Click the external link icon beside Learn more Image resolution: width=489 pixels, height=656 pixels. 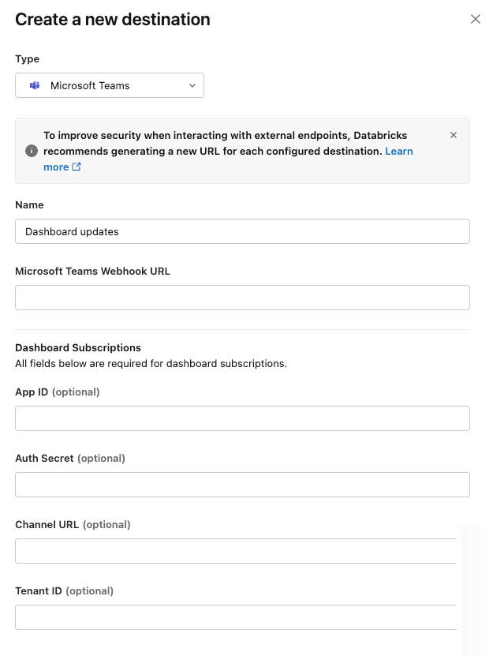(x=77, y=167)
